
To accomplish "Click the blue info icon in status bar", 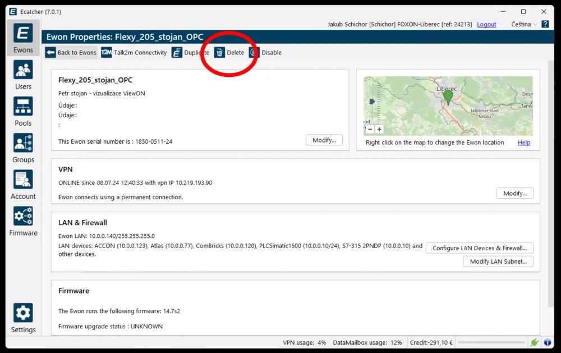I will tap(548, 342).
